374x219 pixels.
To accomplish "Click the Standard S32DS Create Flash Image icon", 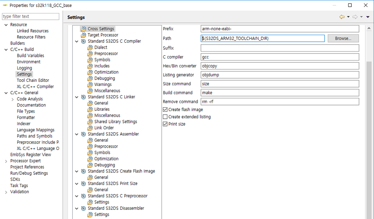I will click(83, 171).
